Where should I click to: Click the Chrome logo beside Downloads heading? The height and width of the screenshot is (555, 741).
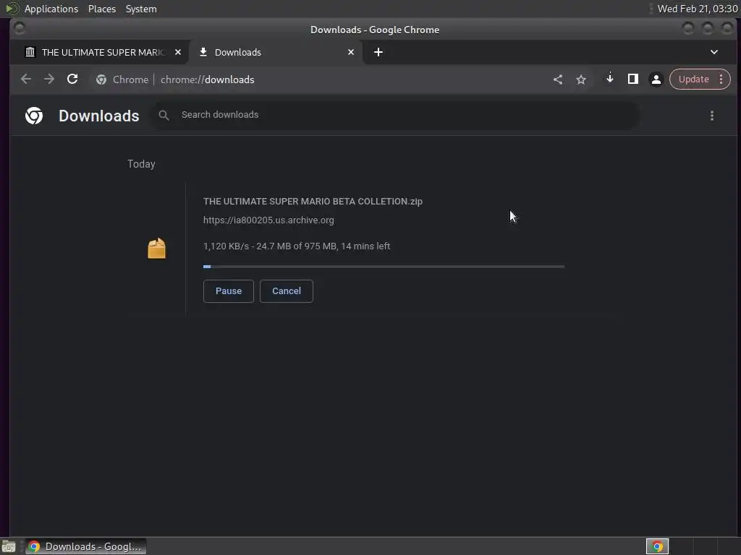coord(34,116)
